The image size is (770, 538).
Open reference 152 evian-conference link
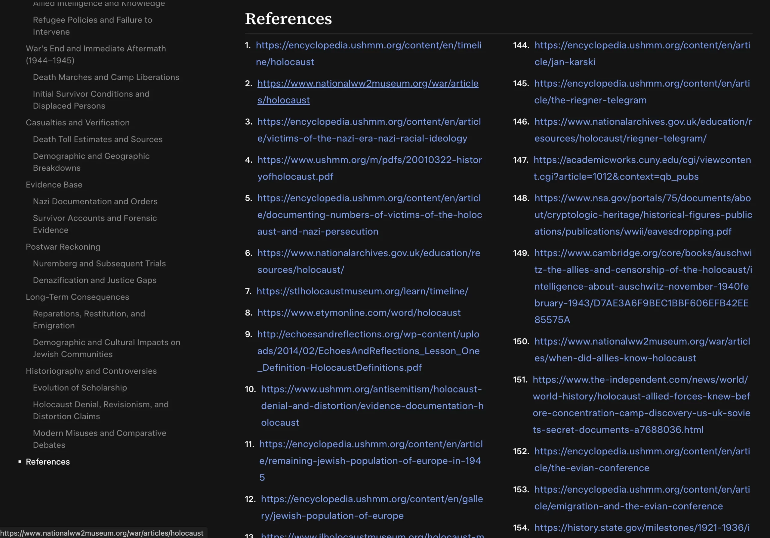pos(642,451)
